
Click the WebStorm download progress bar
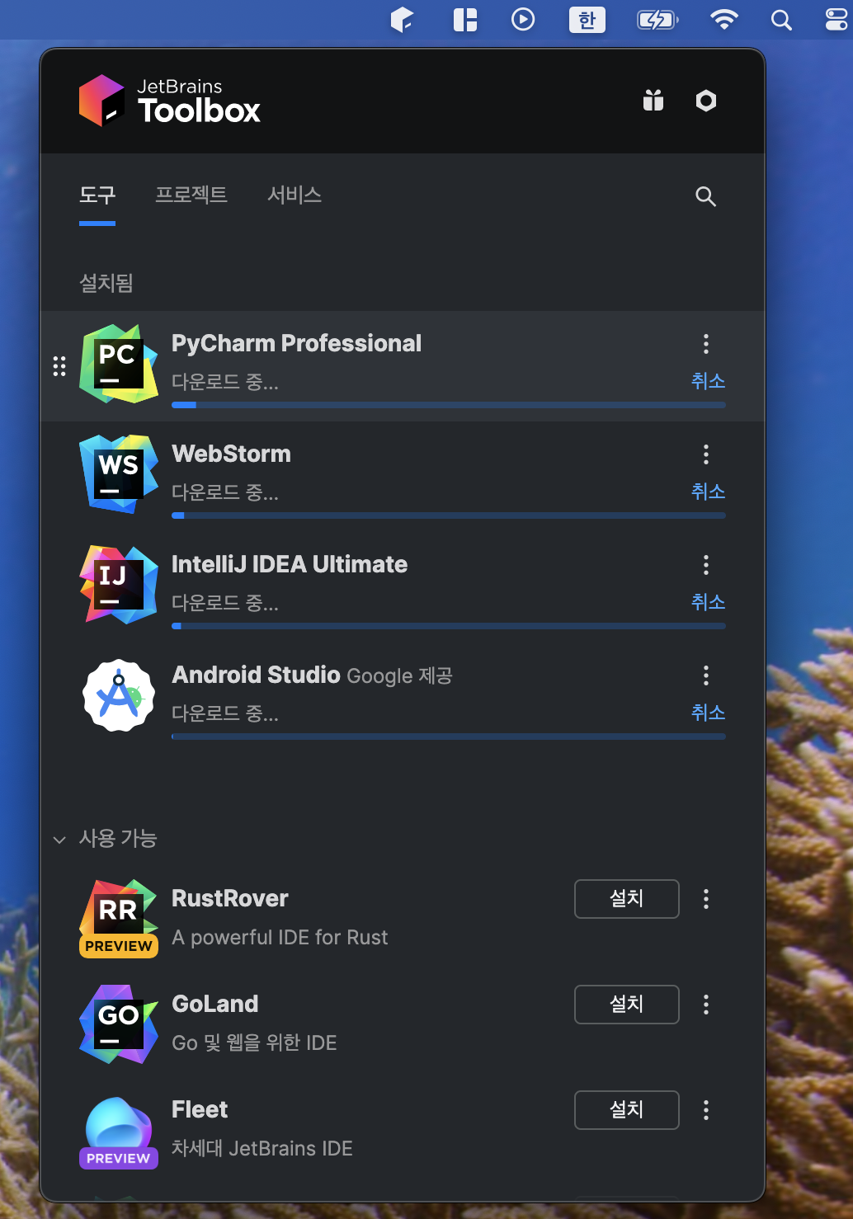449,515
